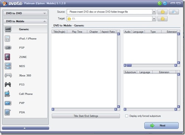This screenshot has height=135, width=185.
Task: Sort by Title(Angle) column header
Action: [x=59, y=32]
